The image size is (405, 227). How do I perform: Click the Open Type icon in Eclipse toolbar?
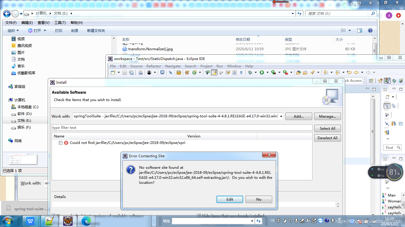pos(299,72)
